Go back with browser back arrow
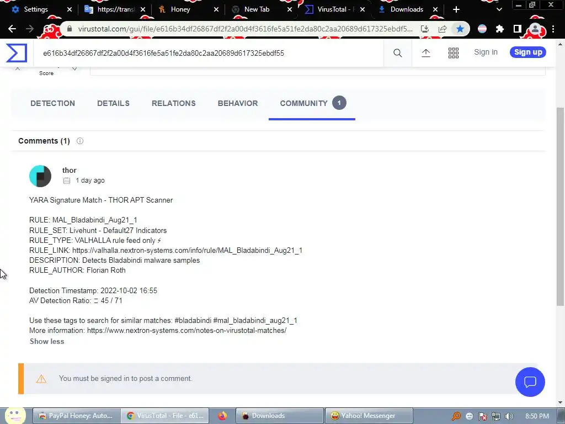 [12, 29]
